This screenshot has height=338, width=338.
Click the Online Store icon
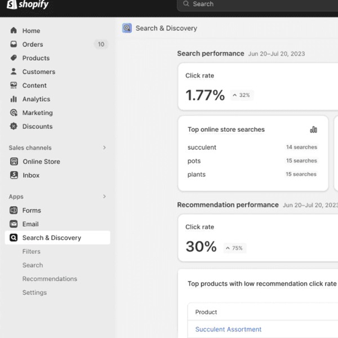14,162
